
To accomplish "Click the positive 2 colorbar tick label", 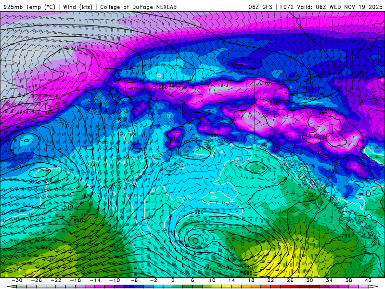I will 173,280.
